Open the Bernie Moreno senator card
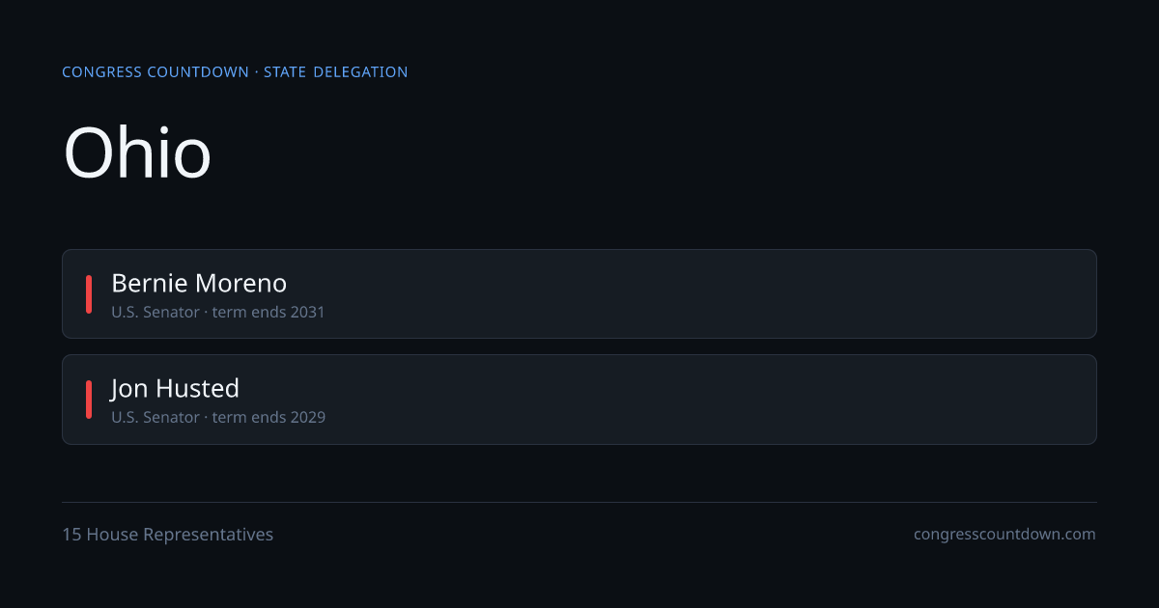The width and height of the screenshot is (1159, 608). [579, 294]
